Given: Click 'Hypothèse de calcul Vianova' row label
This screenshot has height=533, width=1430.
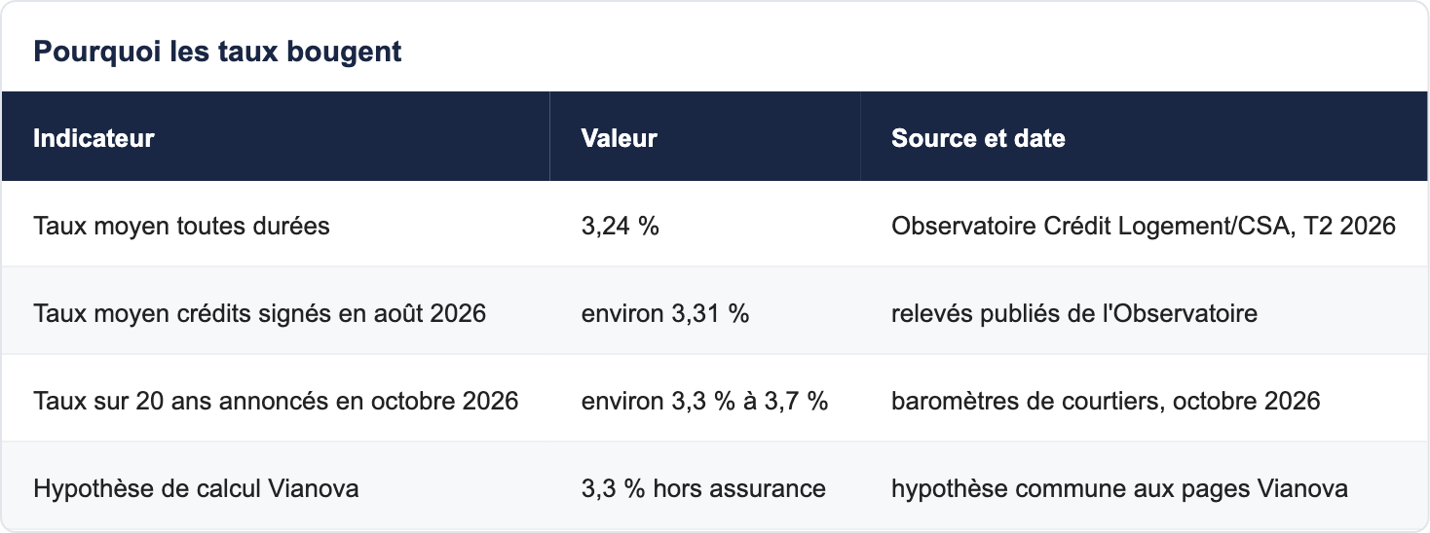Looking at the screenshot, I should pyautogui.click(x=196, y=488).
